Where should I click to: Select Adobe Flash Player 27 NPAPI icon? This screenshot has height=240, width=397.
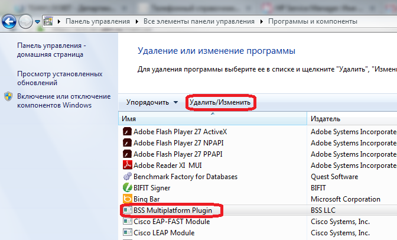tap(127, 143)
